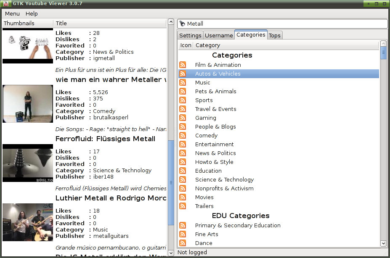
Task: Choose the Gaming category
Action: (205, 118)
